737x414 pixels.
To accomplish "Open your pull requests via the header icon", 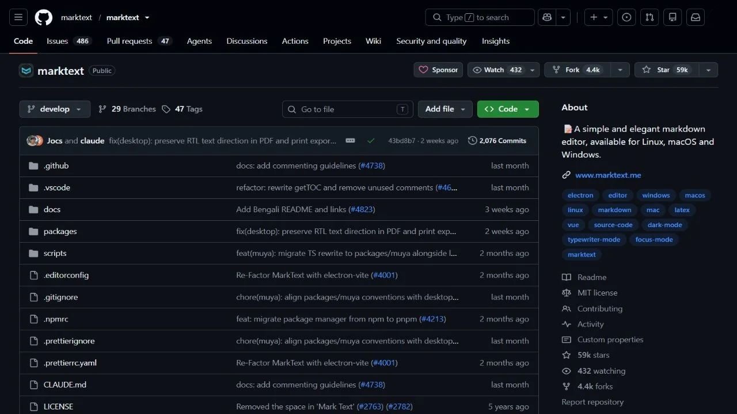I will (649, 17).
